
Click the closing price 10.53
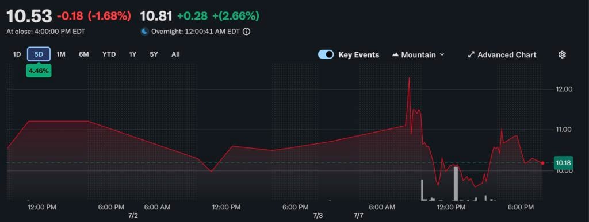(29, 16)
